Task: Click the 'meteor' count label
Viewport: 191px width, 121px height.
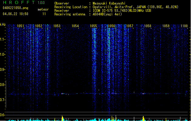Action: tap(43, 9)
